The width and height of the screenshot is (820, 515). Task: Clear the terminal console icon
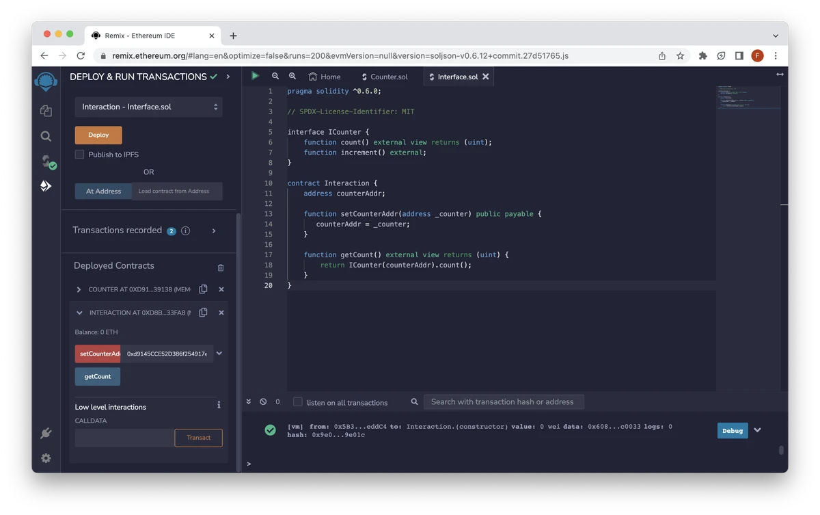click(x=263, y=402)
